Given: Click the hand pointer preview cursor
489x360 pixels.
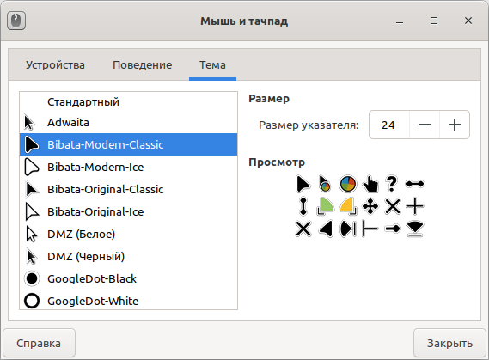Looking at the screenshot, I should pyautogui.click(x=370, y=184).
